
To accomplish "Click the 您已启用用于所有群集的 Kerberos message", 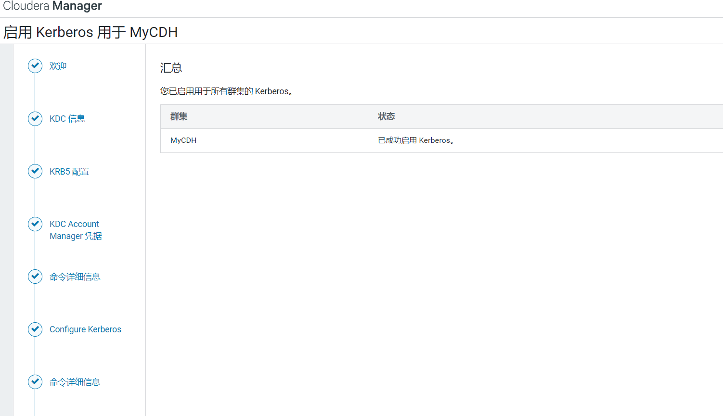I will coord(227,91).
